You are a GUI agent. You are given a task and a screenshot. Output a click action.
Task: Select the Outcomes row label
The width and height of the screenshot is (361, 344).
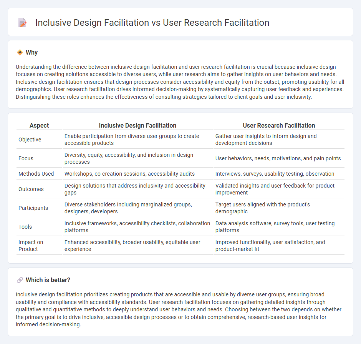[x=31, y=189]
